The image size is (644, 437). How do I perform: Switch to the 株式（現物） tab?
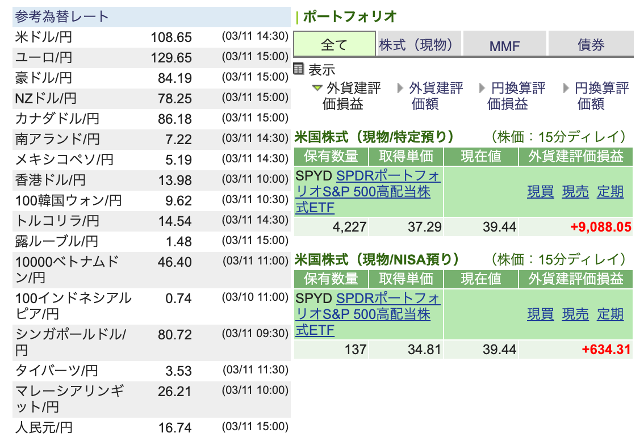tap(419, 44)
